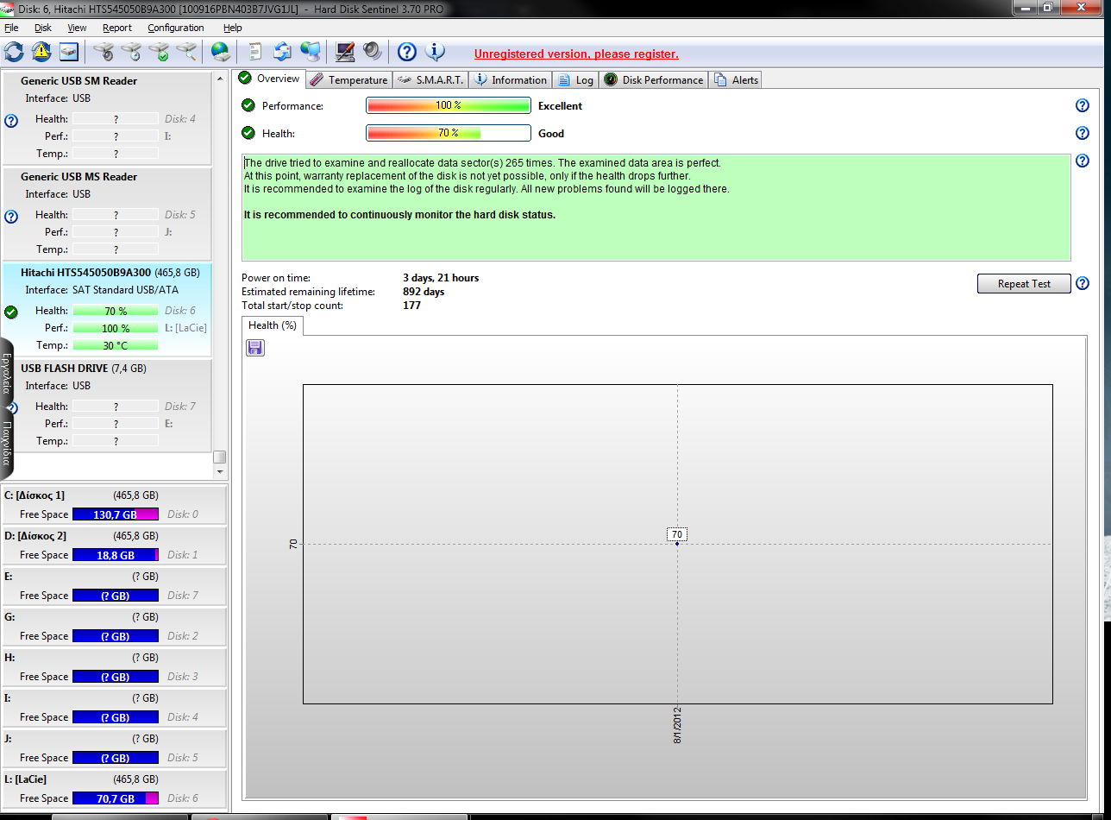This screenshot has width=1111, height=820.
Task: Click the Unregistered version, please register link
Action: [x=576, y=54]
